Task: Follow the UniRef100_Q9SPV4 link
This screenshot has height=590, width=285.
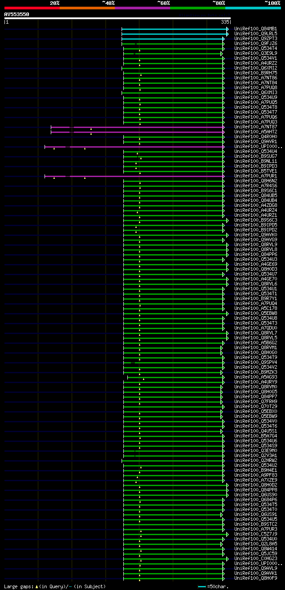Action: [256, 363]
